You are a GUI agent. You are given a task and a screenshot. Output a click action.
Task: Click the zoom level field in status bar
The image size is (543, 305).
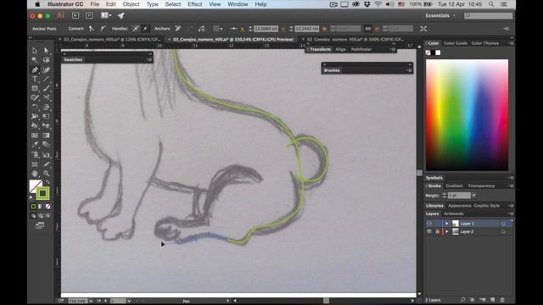click(77, 301)
